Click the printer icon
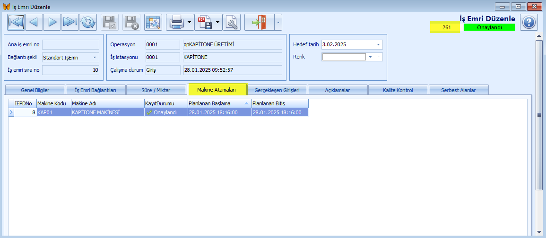Image resolution: width=546 pixels, height=238 pixels. tap(176, 23)
